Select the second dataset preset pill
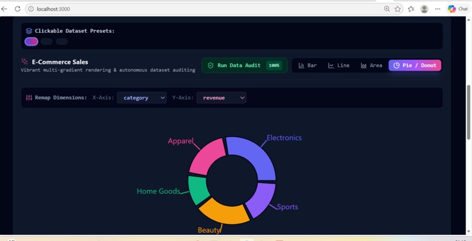Image resolution: width=472 pixels, height=241 pixels. (47, 42)
